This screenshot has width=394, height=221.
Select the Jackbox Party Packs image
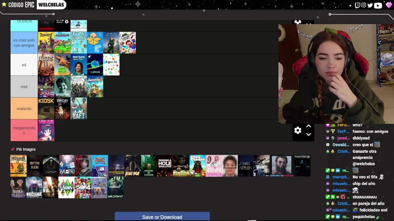(95, 43)
